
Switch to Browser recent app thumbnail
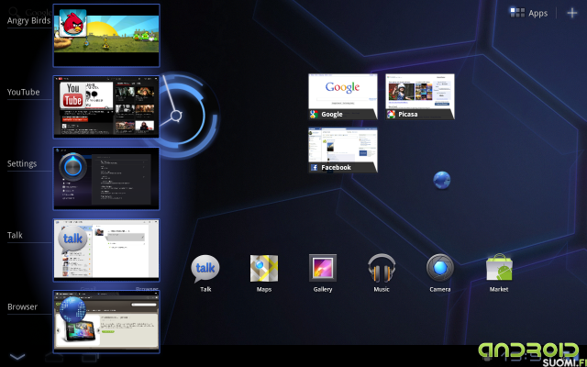click(106, 322)
